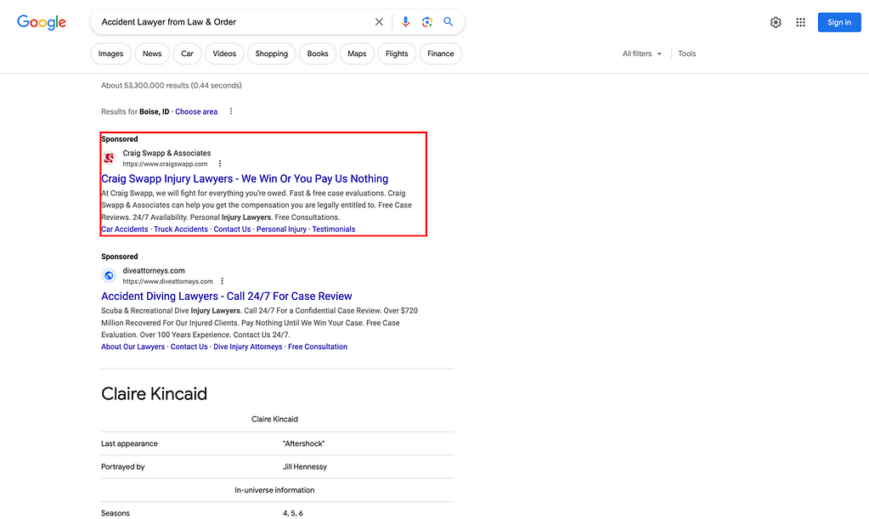Clear the search box with the X icon

(x=379, y=22)
